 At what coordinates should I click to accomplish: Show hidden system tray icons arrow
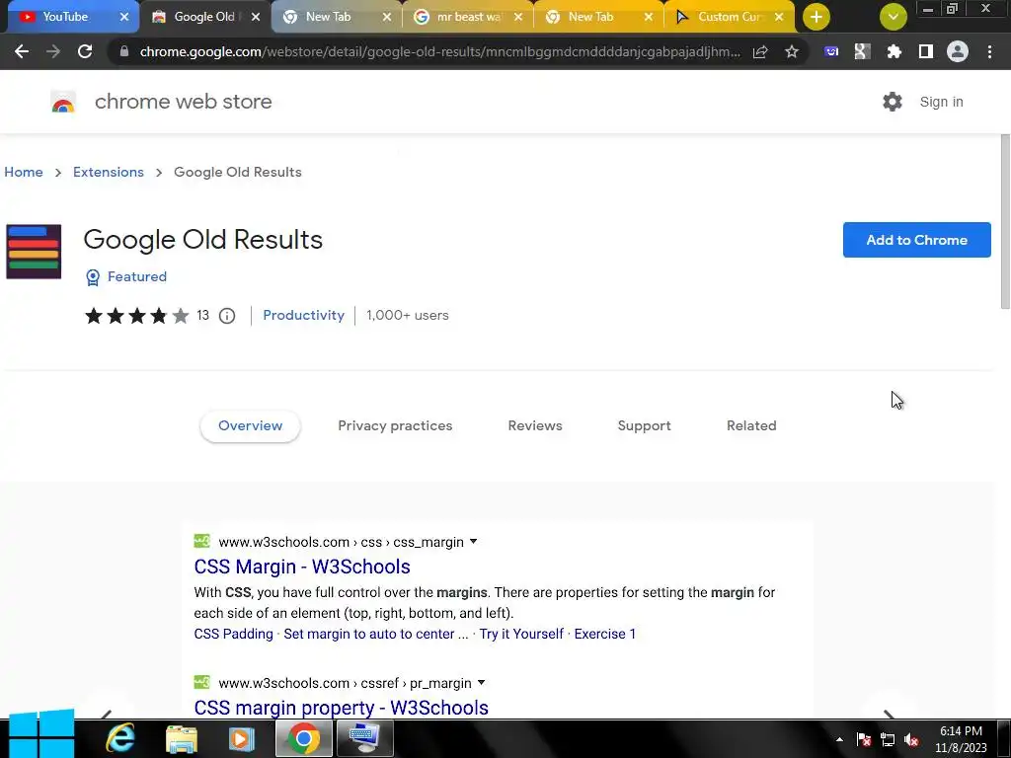click(839, 739)
